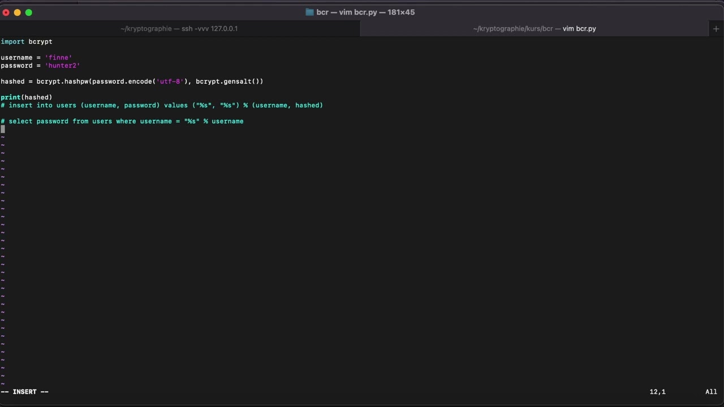Click the 'utf-8' encoding string

click(170, 81)
